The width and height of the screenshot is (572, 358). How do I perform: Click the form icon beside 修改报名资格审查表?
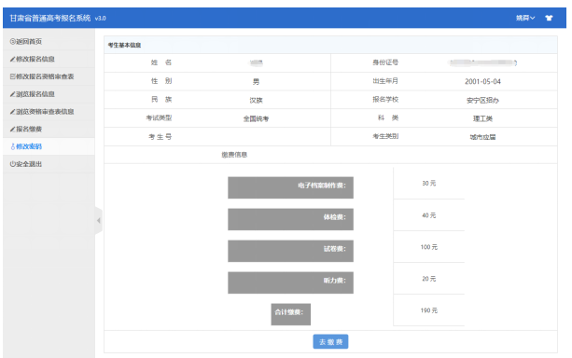click(13, 76)
